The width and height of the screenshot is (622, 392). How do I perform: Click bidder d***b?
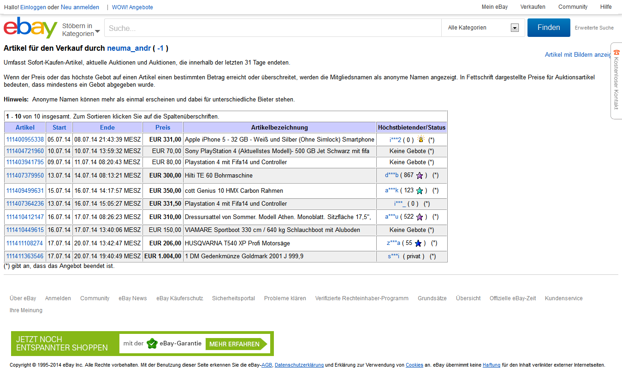point(391,176)
